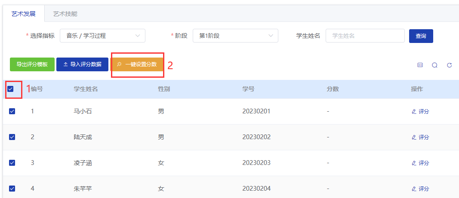Click the 导出评分模板 button
Screen dimensions: 459x198
pyautogui.click(x=32, y=64)
